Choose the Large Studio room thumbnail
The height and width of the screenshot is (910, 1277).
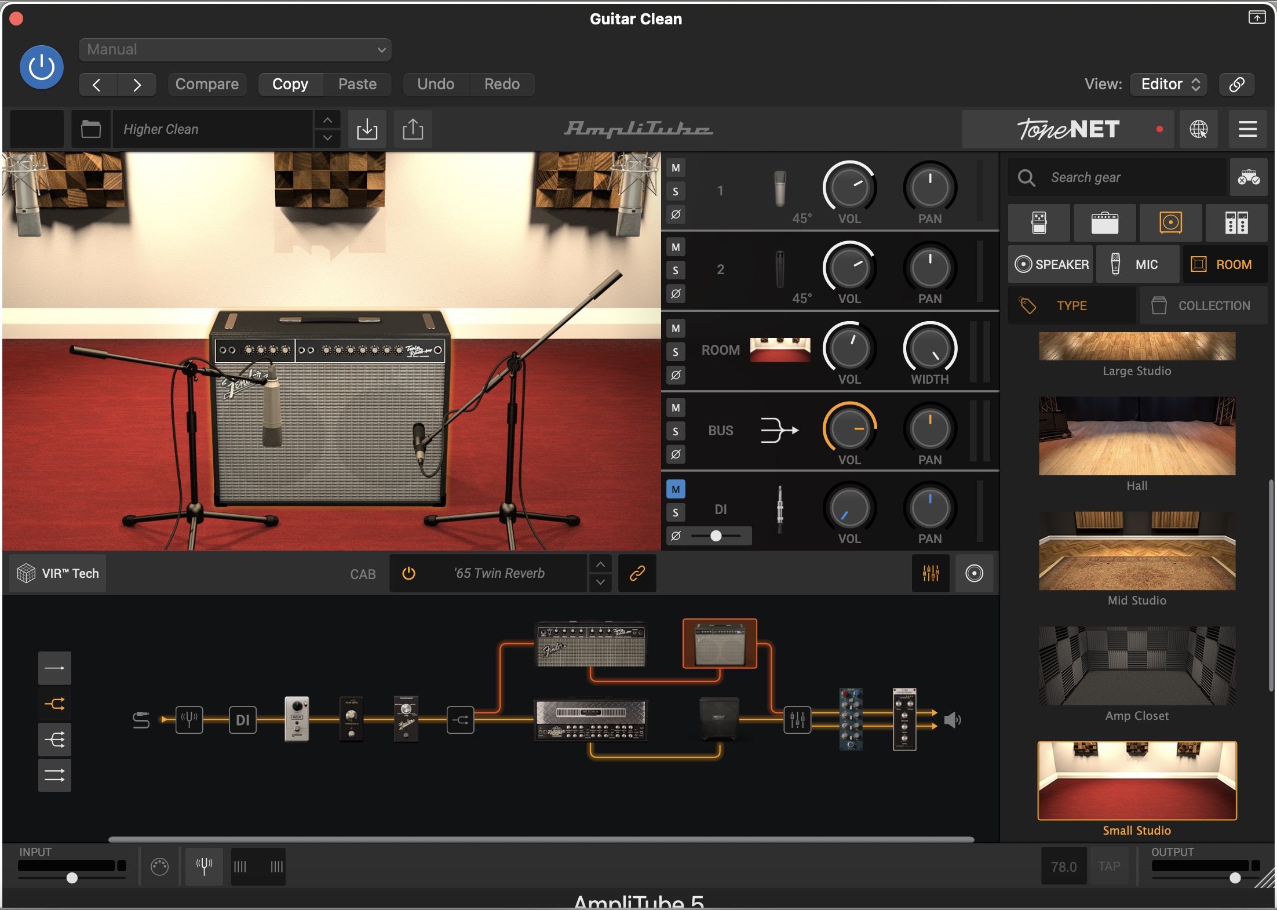[x=1137, y=347]
